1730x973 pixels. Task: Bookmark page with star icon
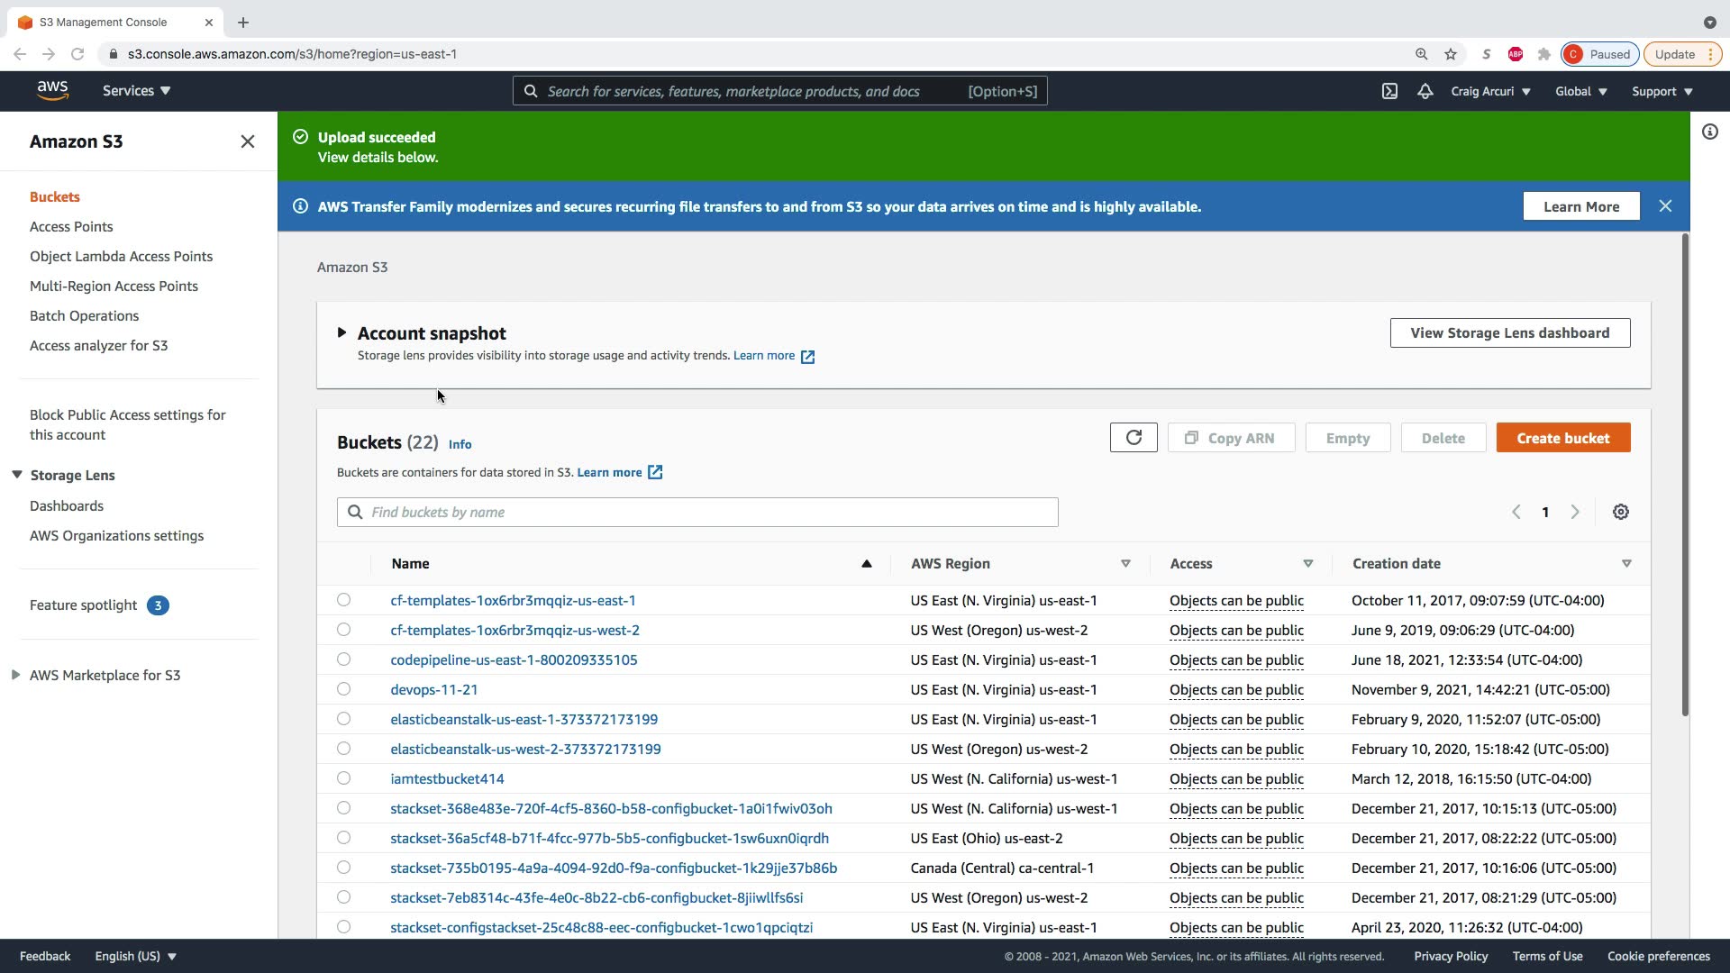pyautogui.click(x=1451, y=54)
